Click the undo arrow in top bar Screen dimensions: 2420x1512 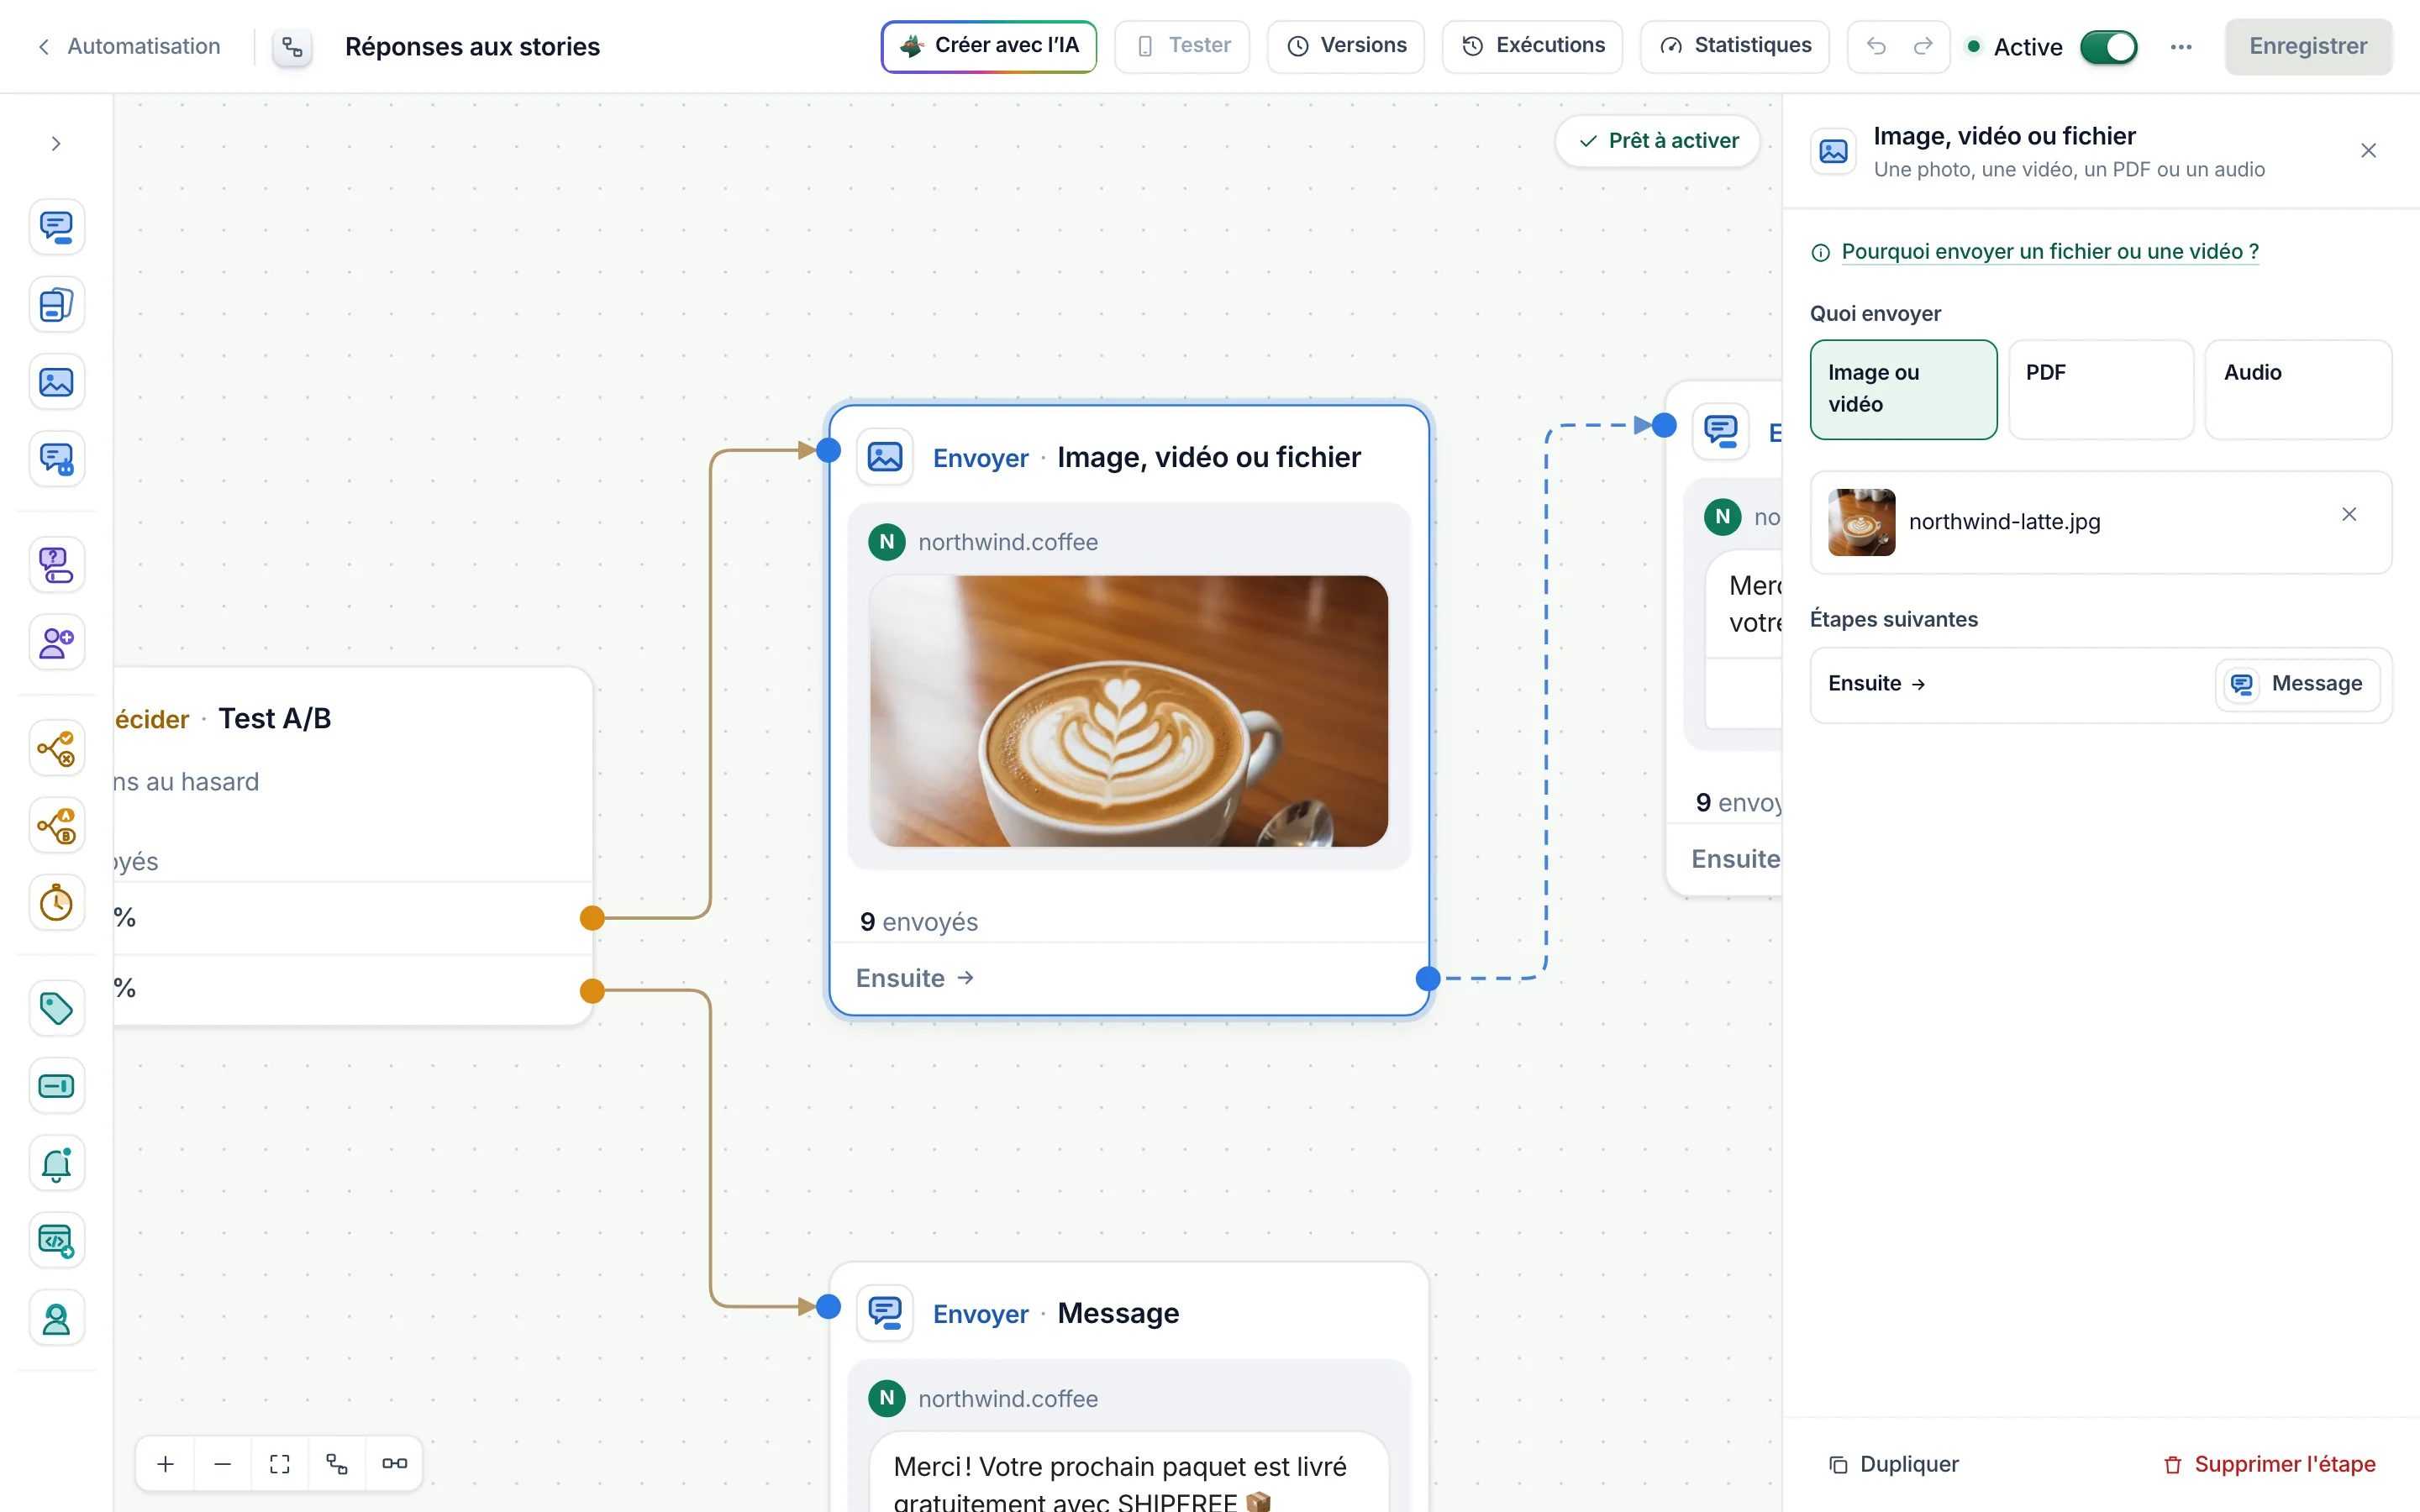(x=1876, y=46)
